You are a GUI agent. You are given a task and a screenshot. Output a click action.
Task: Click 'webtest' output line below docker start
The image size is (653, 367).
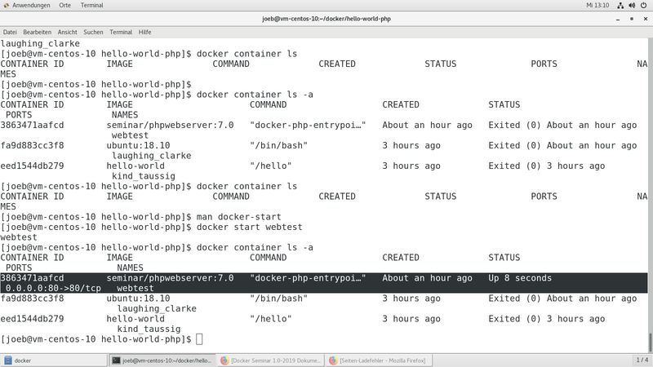click(x=19, y=237)
